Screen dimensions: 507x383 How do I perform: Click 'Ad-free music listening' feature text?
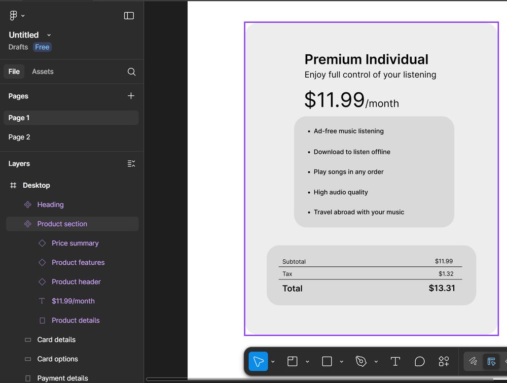click(x=349, y=131)
